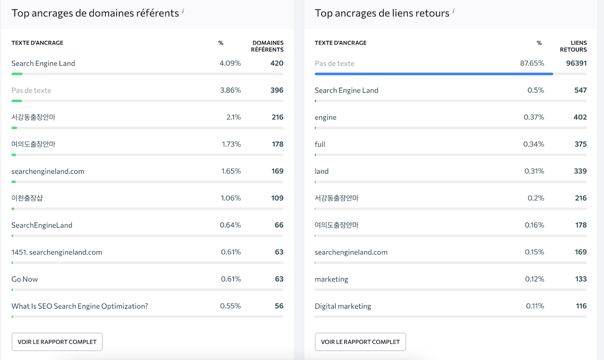Open the full referring domains anchors report
Viewport: 604px width, 360px height.
pos(57,342)
